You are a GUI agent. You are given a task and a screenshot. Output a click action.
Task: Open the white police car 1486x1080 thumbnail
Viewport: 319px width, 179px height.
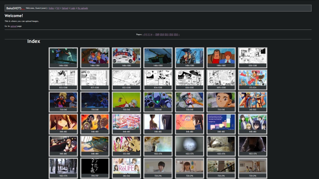tap(126, 57)
